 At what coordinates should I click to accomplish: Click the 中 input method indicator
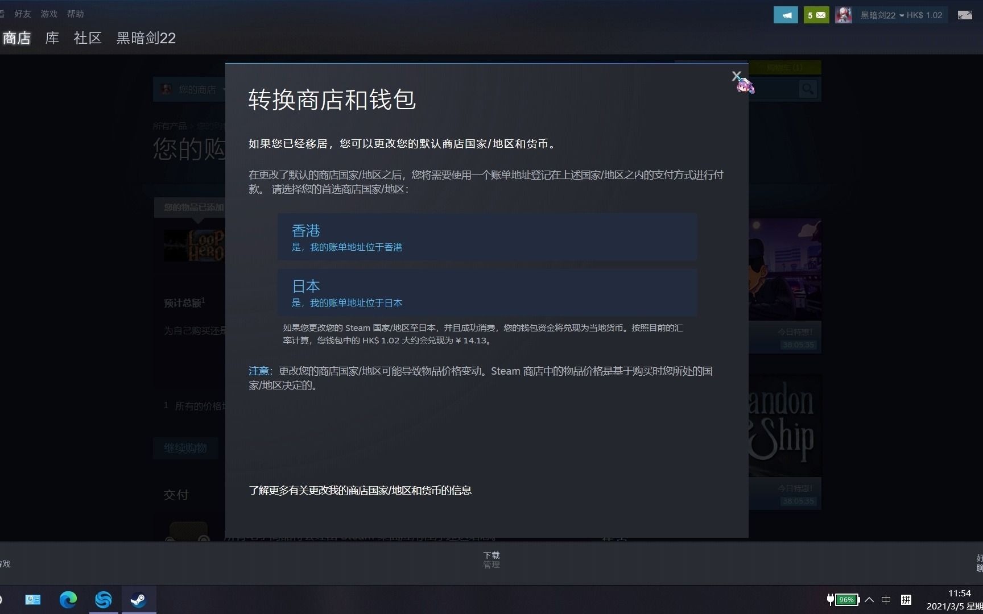[886, 600]
